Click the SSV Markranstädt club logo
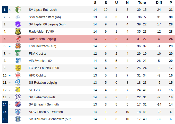This screenshot has width=175, height=124. 18,17
